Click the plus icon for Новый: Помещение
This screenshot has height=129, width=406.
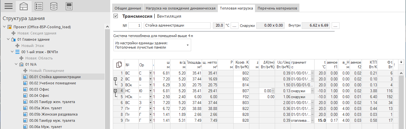coord(25,71)
